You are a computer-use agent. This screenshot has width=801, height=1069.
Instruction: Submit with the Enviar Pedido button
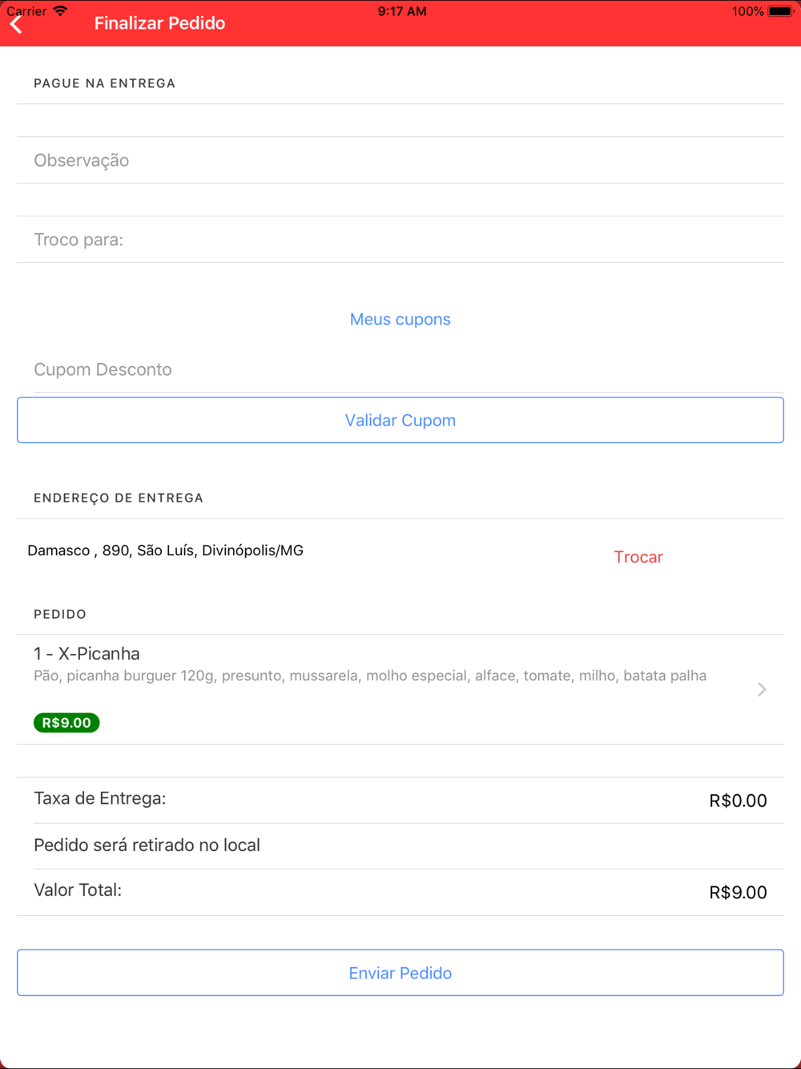pos(400,973)
